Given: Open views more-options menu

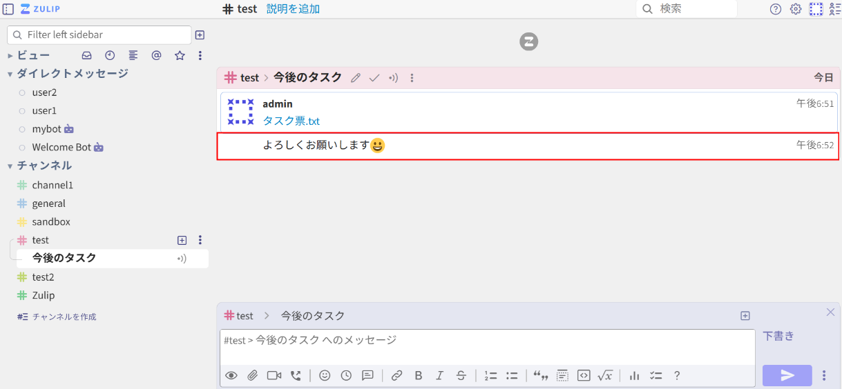Looking at the screenshot, I should 200,55.
